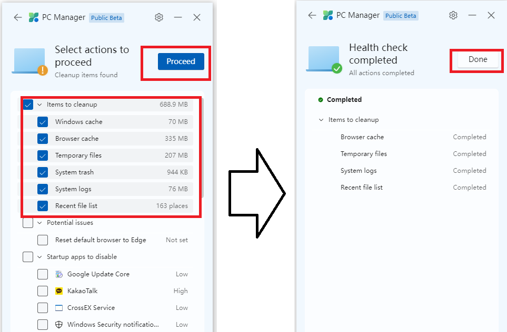The height and width of the screenshot is (332, 507).
Task: Uncheck the System logs checkbox
Action: pyautogui.click(x=43, y=189)
